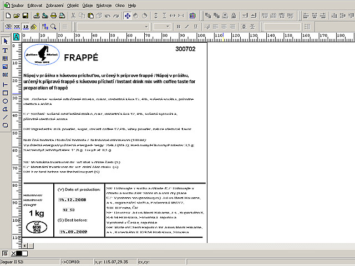Screen dimensions: 355x266
Task: Select the arrow pointer tool
Action: 5,41
